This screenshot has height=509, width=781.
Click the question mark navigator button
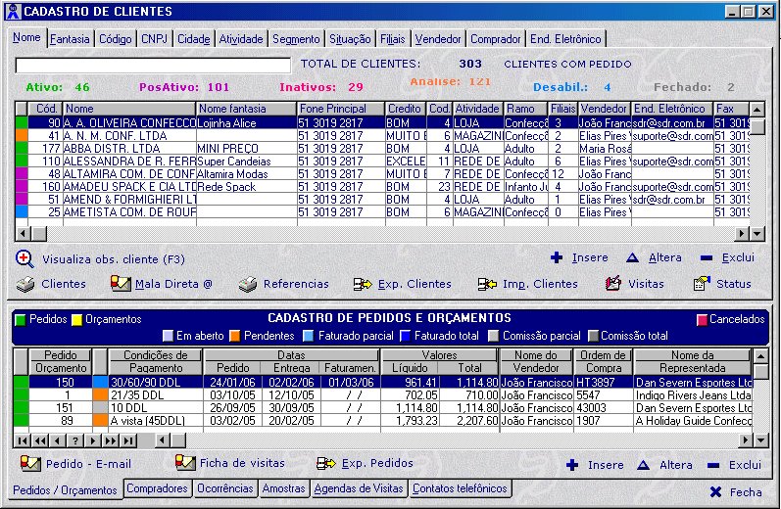[x=75, y=440]
